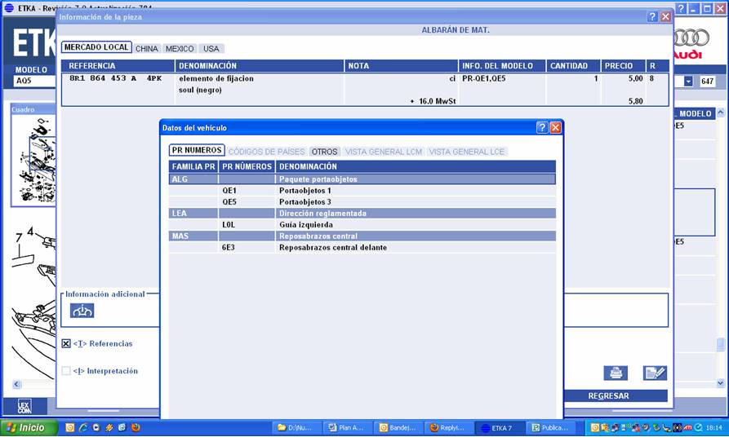Switch to the Bandej... taskbar window
Viewport: 729px width, 437px height.
(x=399, y=428)
